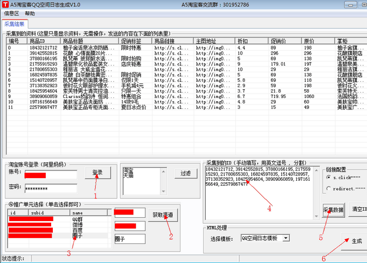Screen dimensions: 367x263
Task: Select product ID 16824597835 cell
Action: [44, 75]
